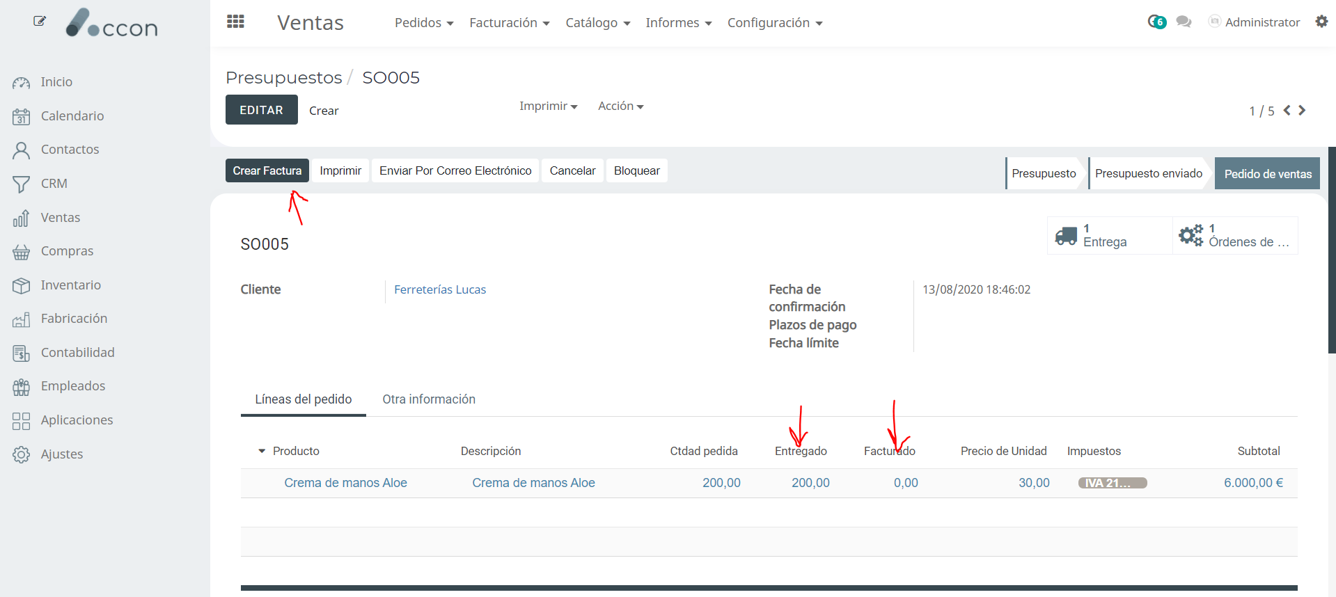Open the Facturación dropdown menu

coord(509,23)
